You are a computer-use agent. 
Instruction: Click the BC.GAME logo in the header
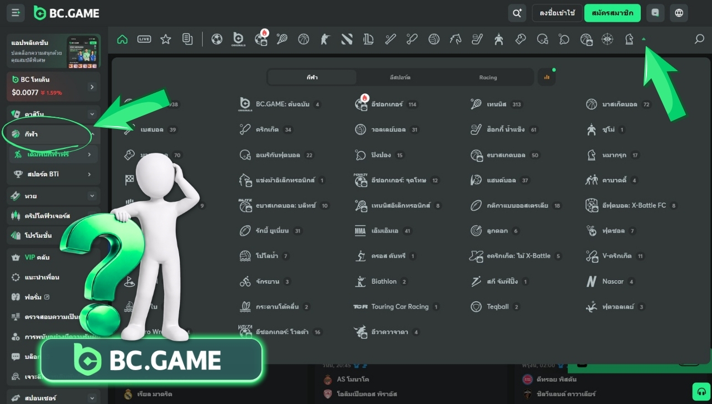(66, 13)
